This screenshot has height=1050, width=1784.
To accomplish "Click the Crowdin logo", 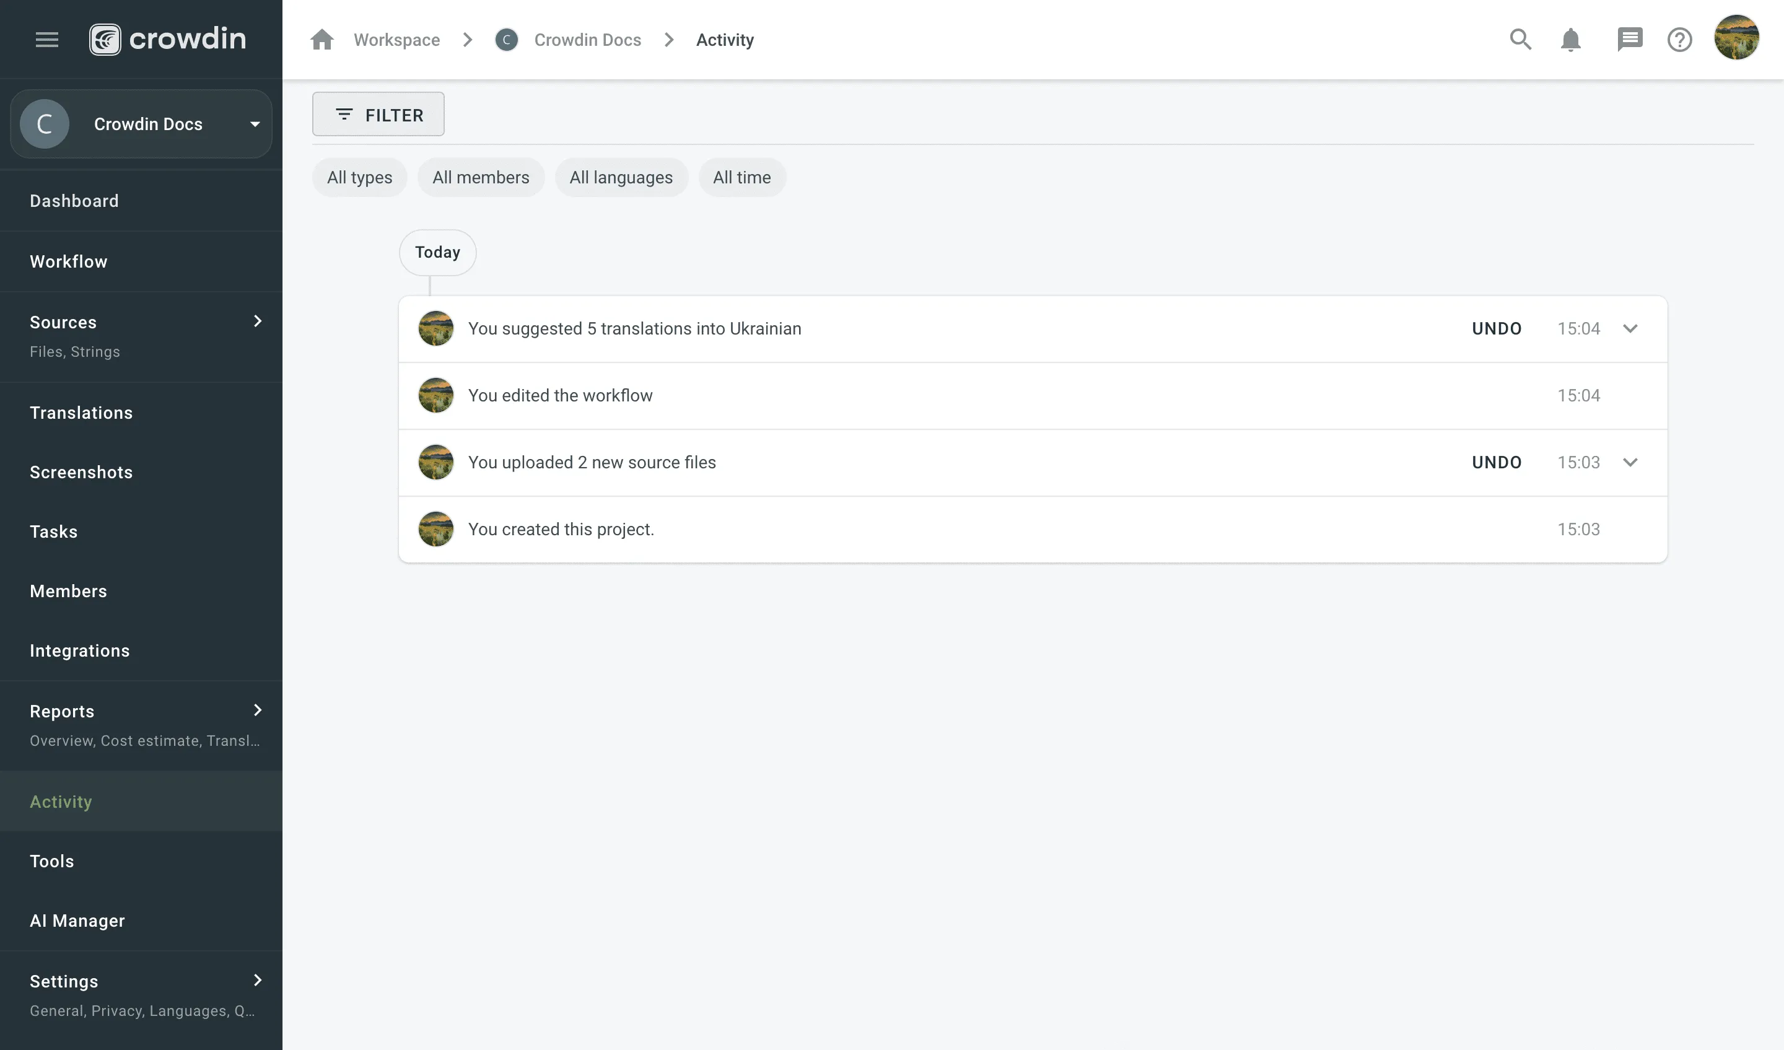I will [168, 40].
